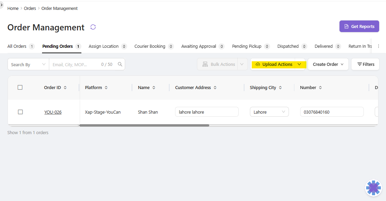The image size is (386, 201).
Task: Open the YOU-026 order link
Action: tap(53, 112)
